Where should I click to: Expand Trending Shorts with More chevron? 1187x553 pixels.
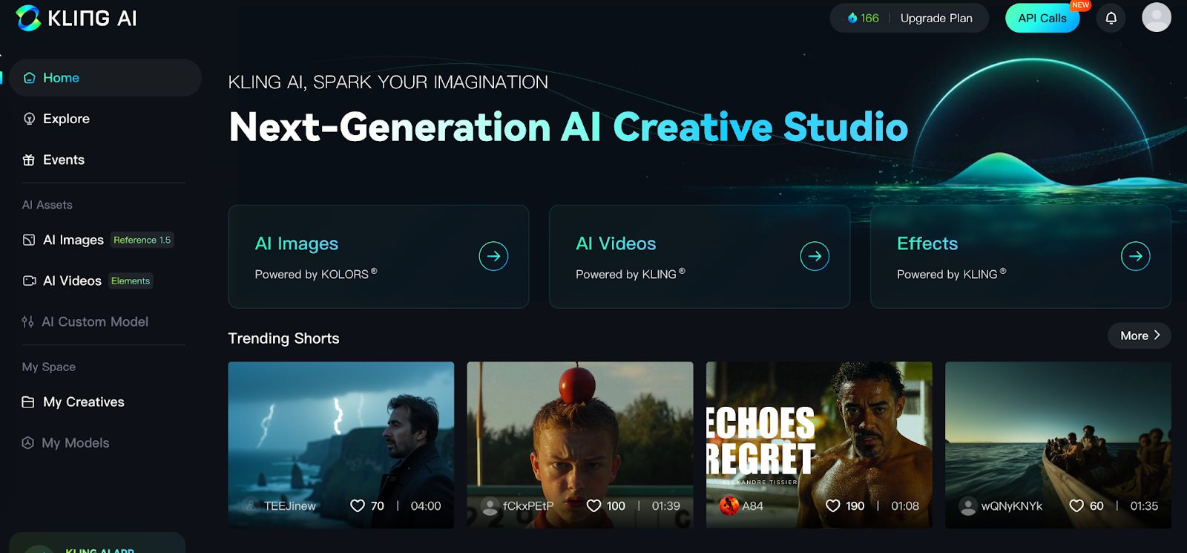1140,336
